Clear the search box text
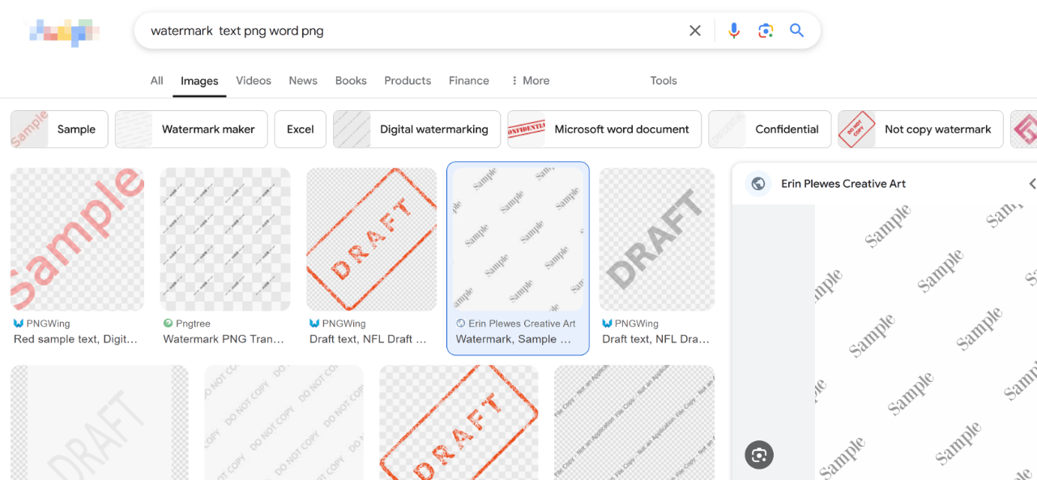Viewport: 1037px width, 480px height. pos(695,31)
